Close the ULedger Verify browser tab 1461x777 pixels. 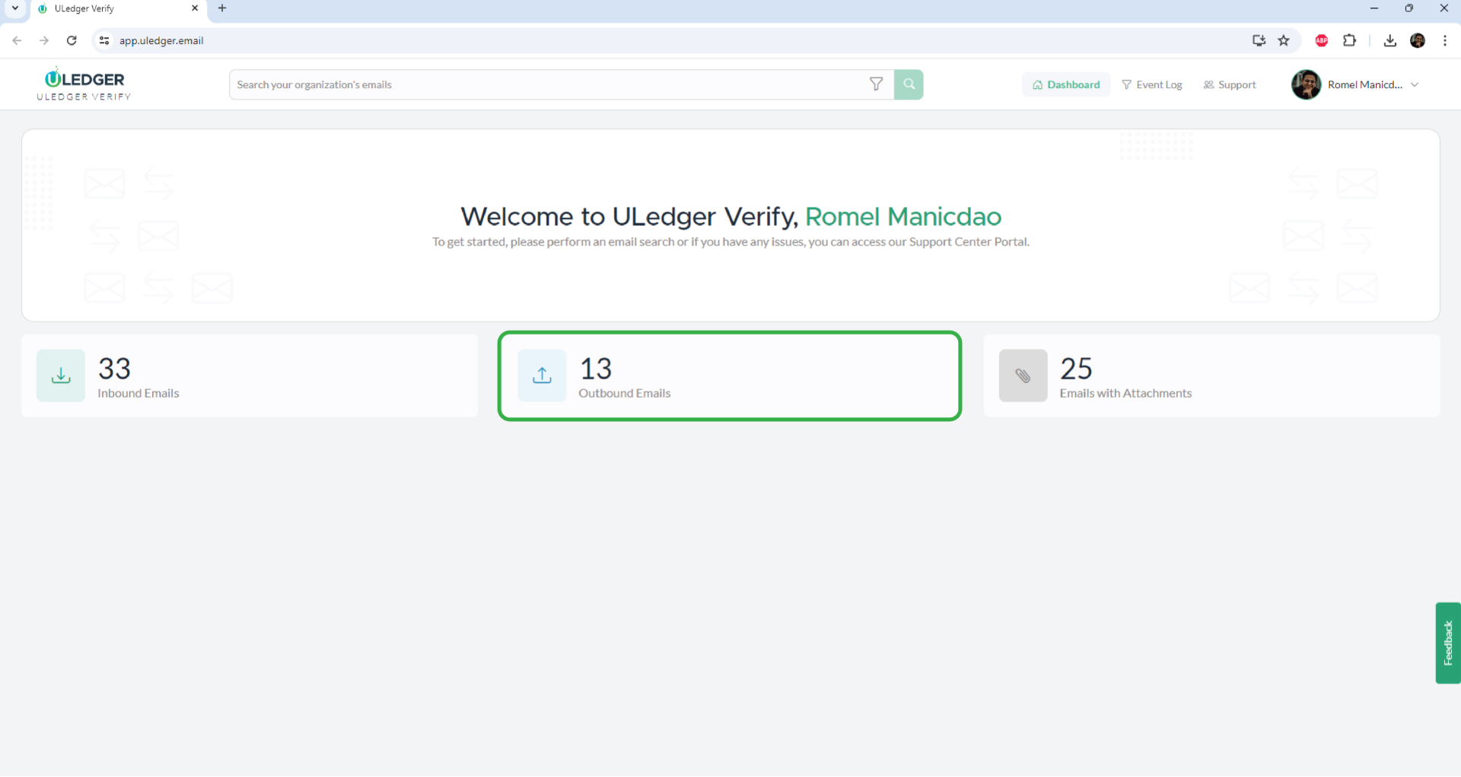coord(195,8)
